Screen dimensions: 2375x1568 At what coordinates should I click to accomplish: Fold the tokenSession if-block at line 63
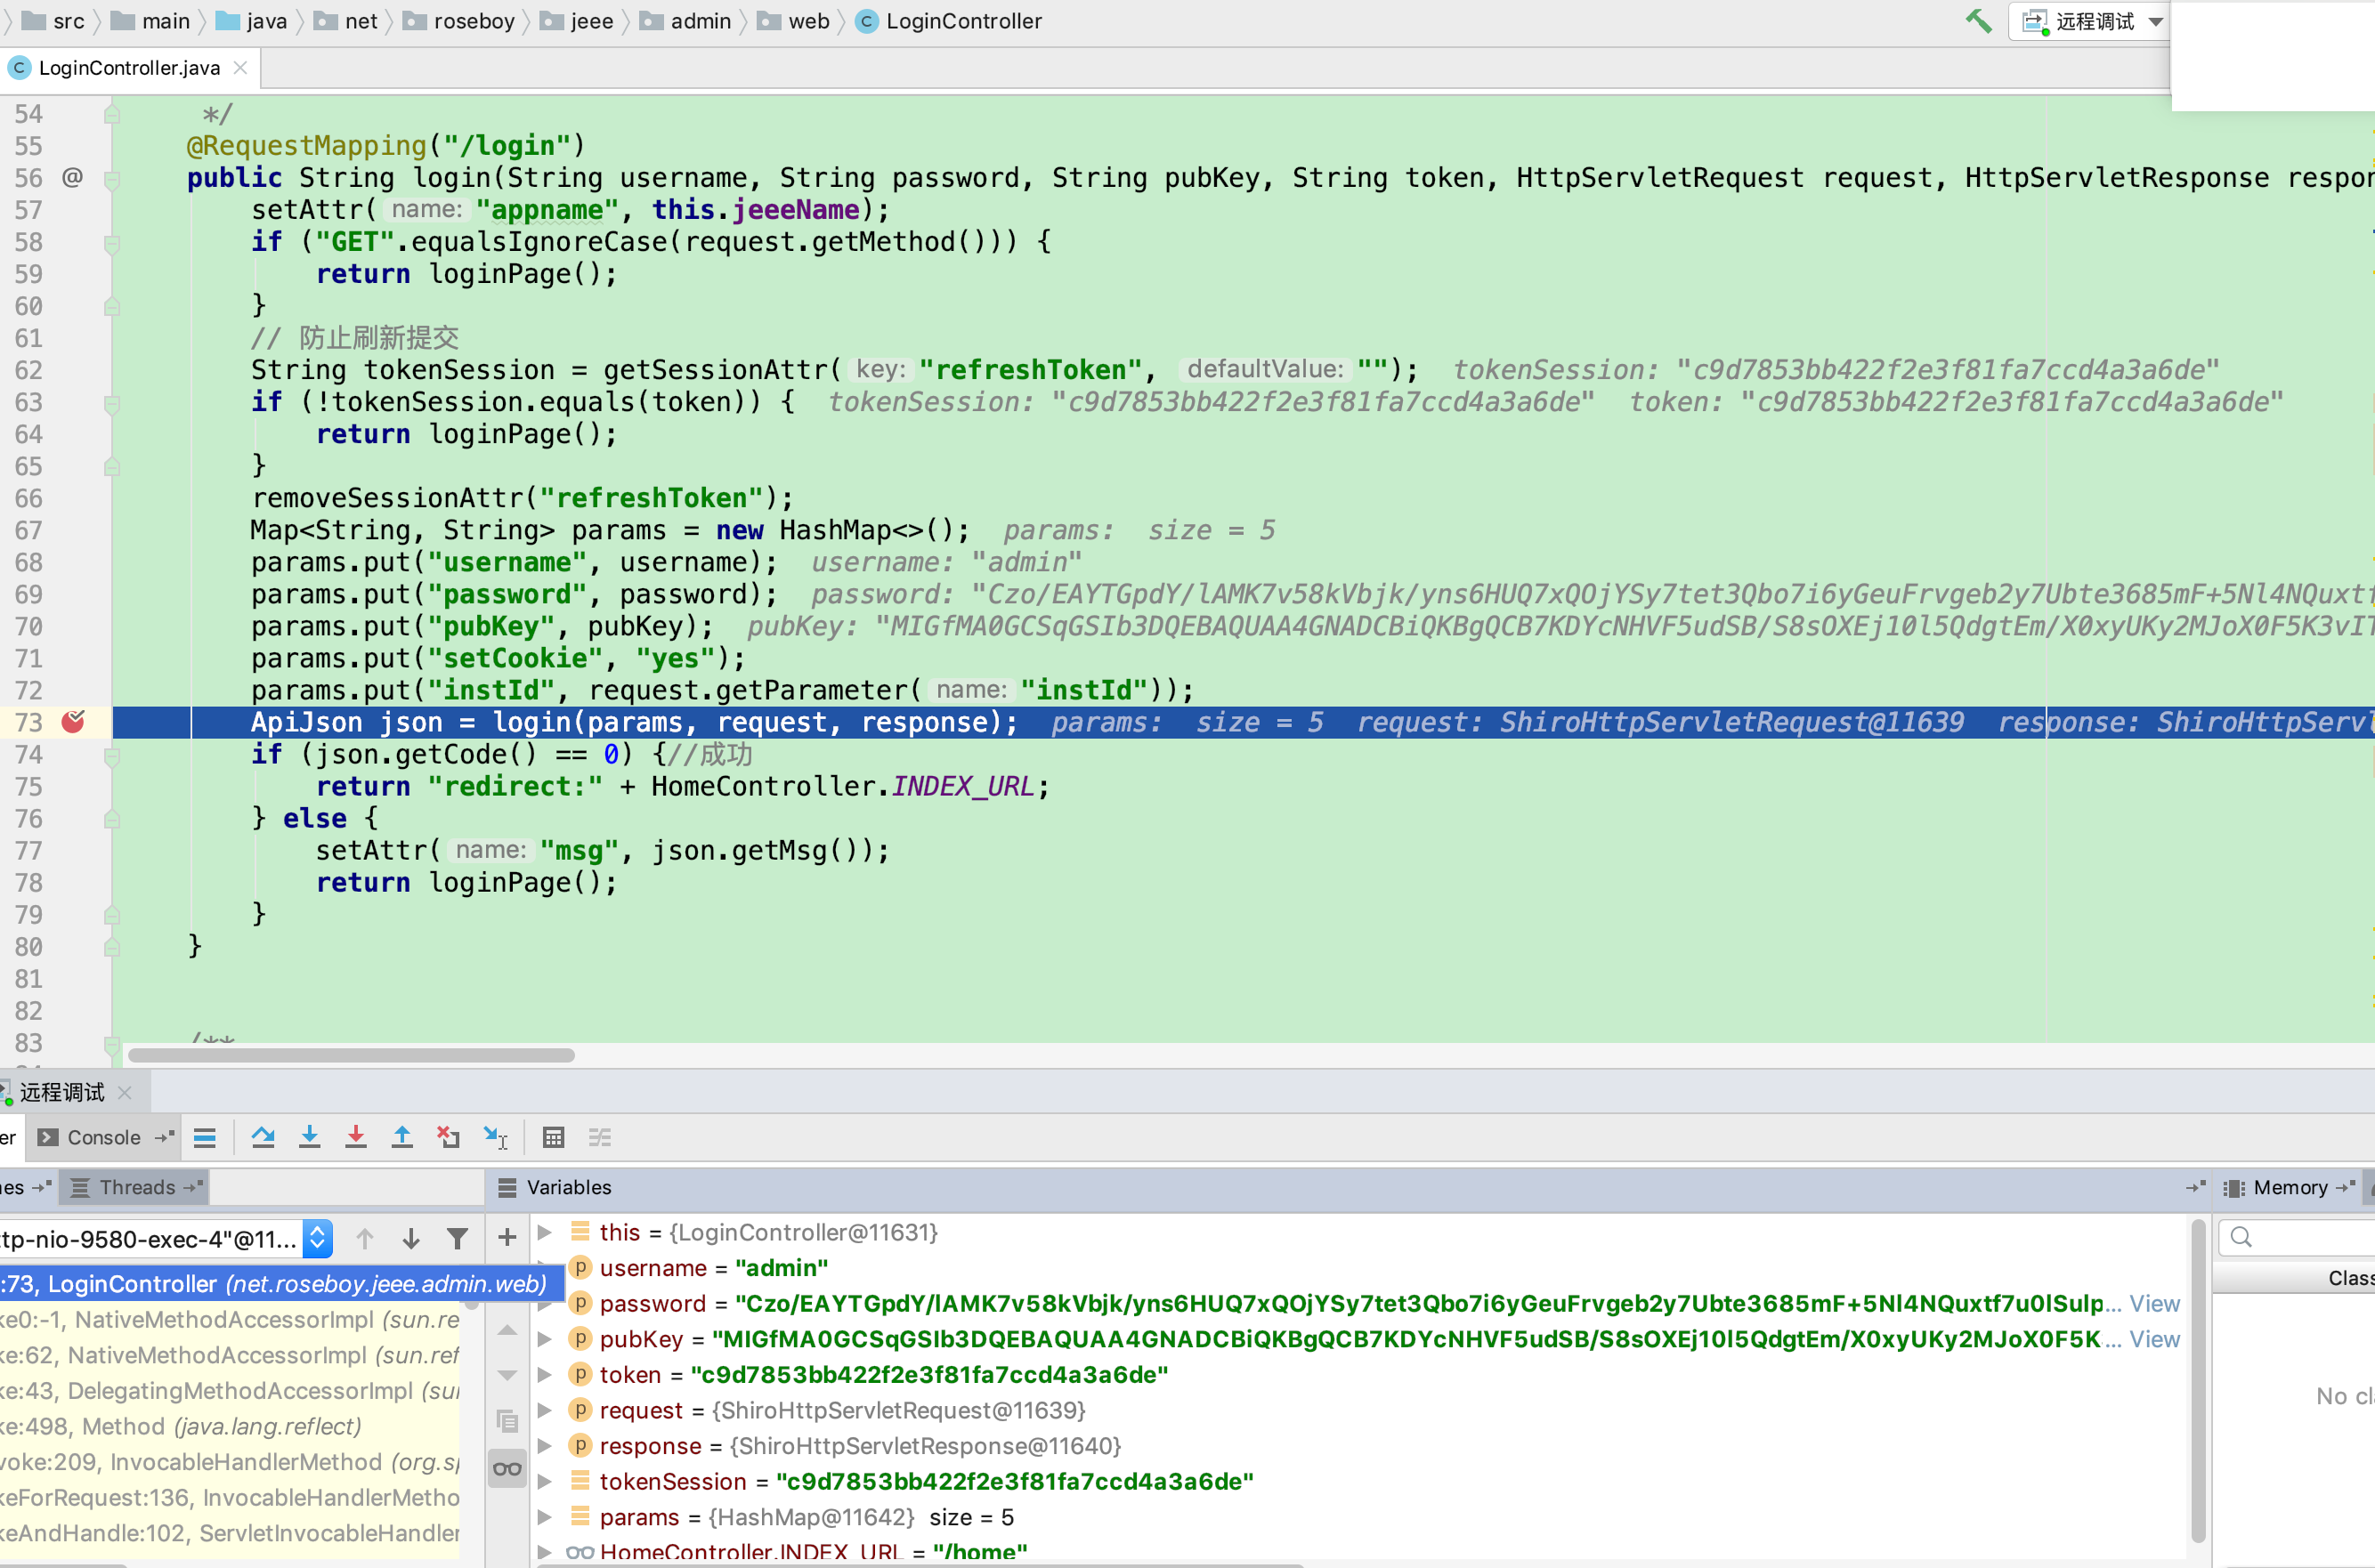(x=112, y=403)
